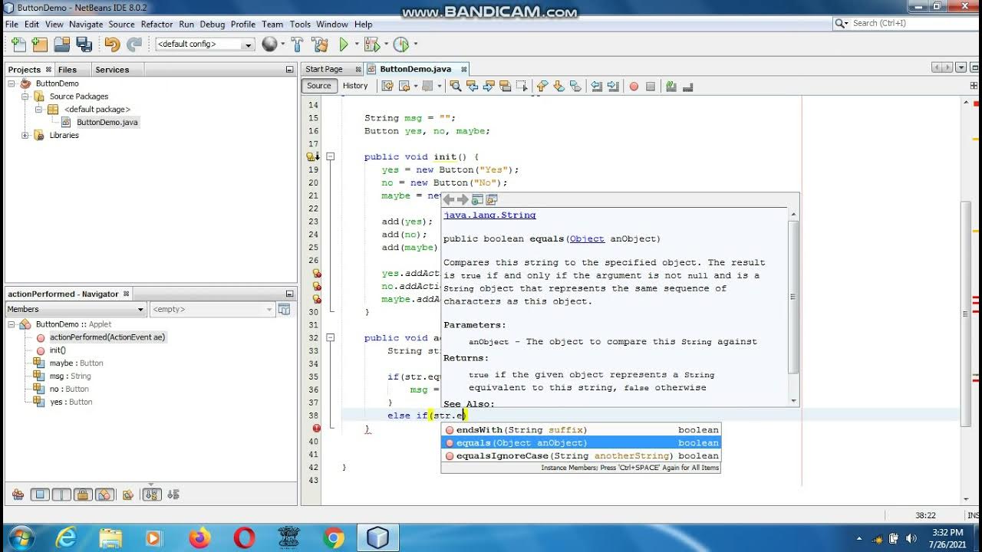Image resolution: width=982 pixels, height=552 pixels.
Task: Open the Profile Project dropdown arrow
Action: [415, 44]
